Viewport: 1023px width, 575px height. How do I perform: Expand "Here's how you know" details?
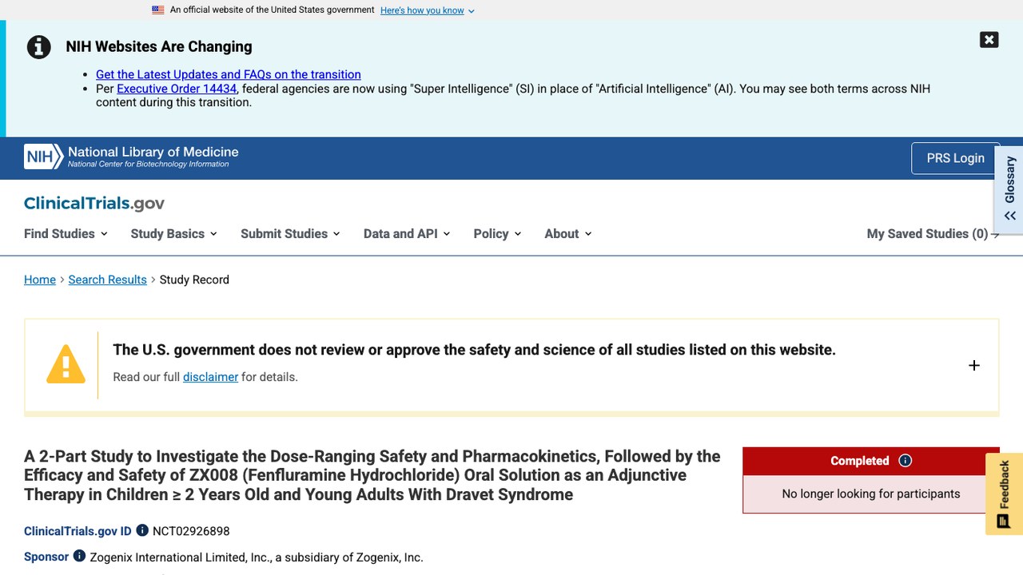(x=428, y=10)
